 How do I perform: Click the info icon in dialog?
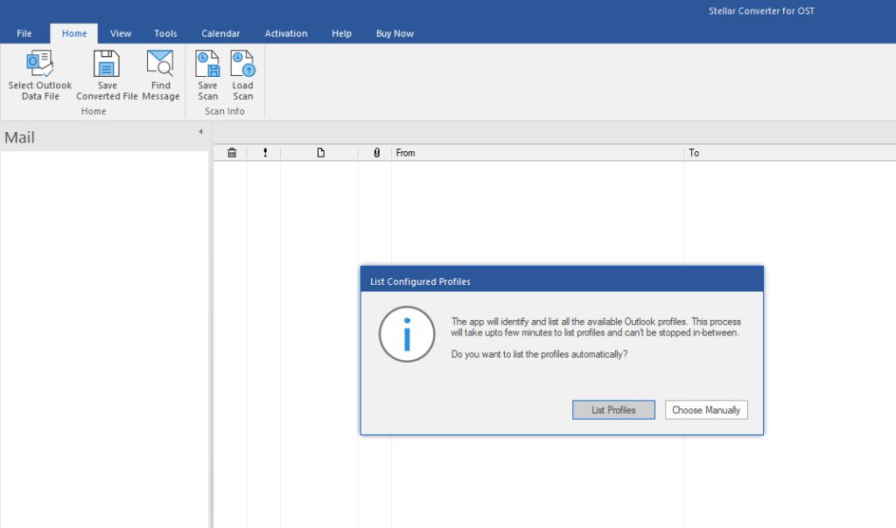pyautogui.click(x=407, y=335)
